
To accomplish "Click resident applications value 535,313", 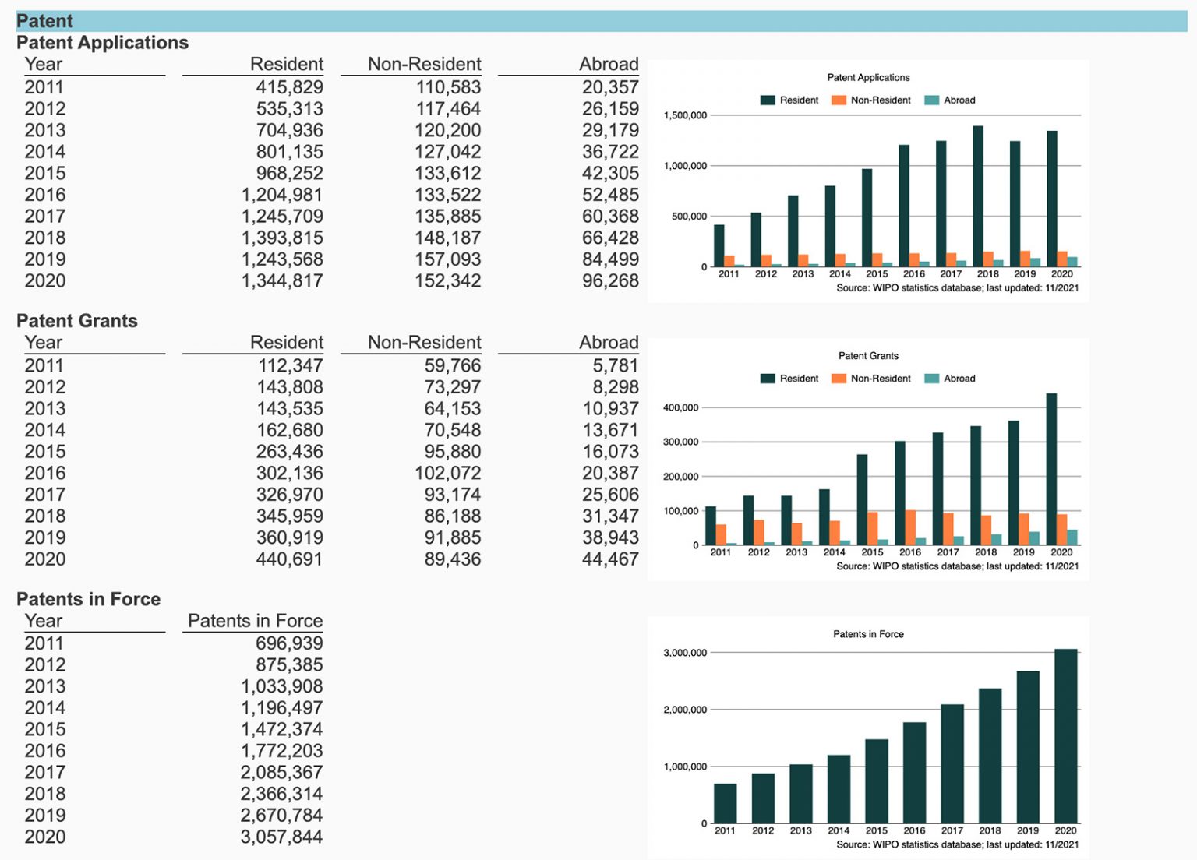I will click(289, 109).
